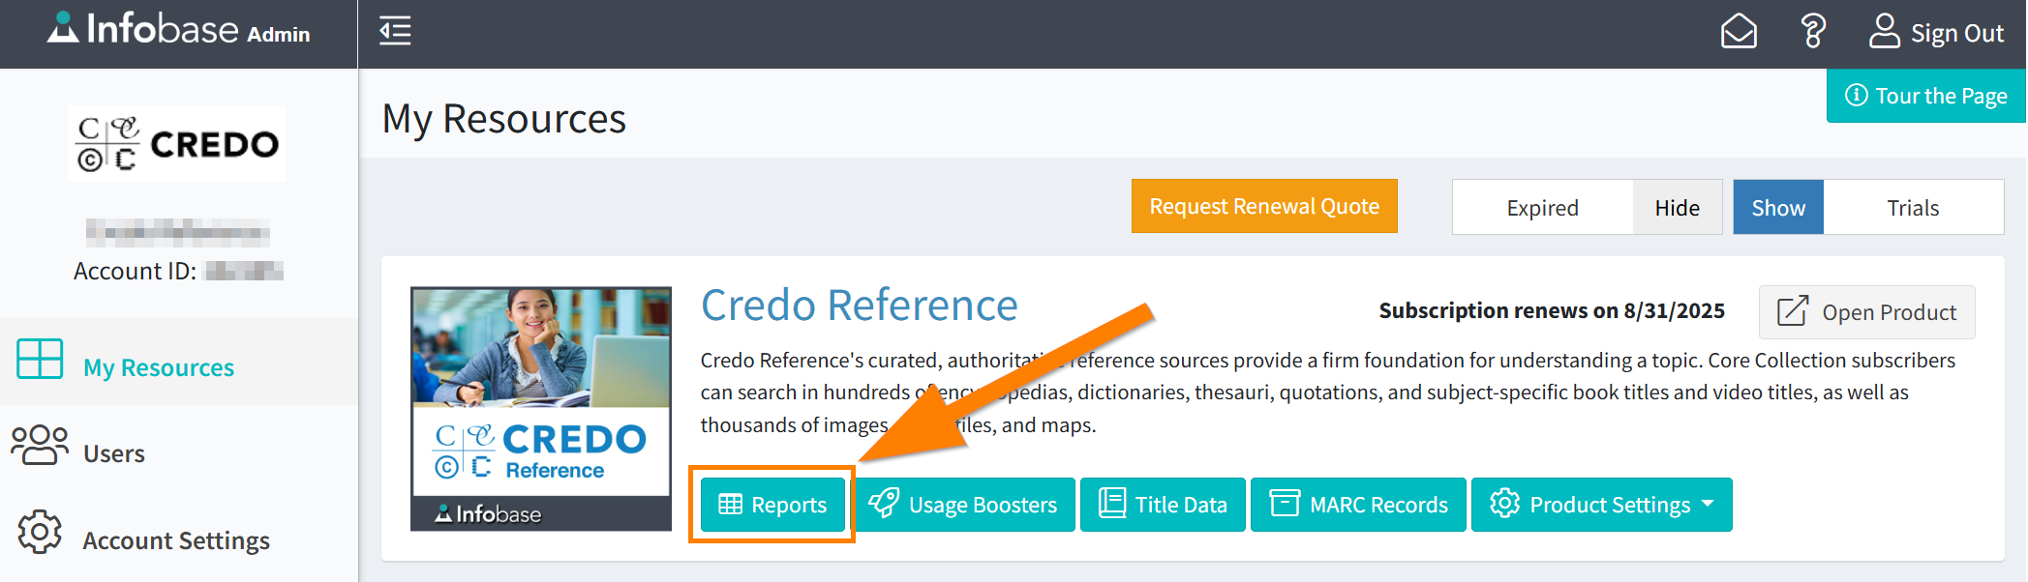Viewport: 2028px width, 582px height.
Task: Click the Users people icon
Action: pos(40,445)
